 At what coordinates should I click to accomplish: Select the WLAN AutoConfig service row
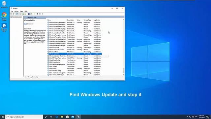tap(75, 62)
